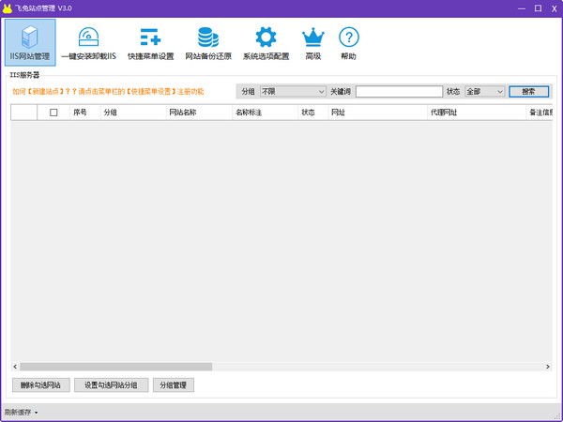Click the yellow rabbit app icon

(x=8, y=8)
